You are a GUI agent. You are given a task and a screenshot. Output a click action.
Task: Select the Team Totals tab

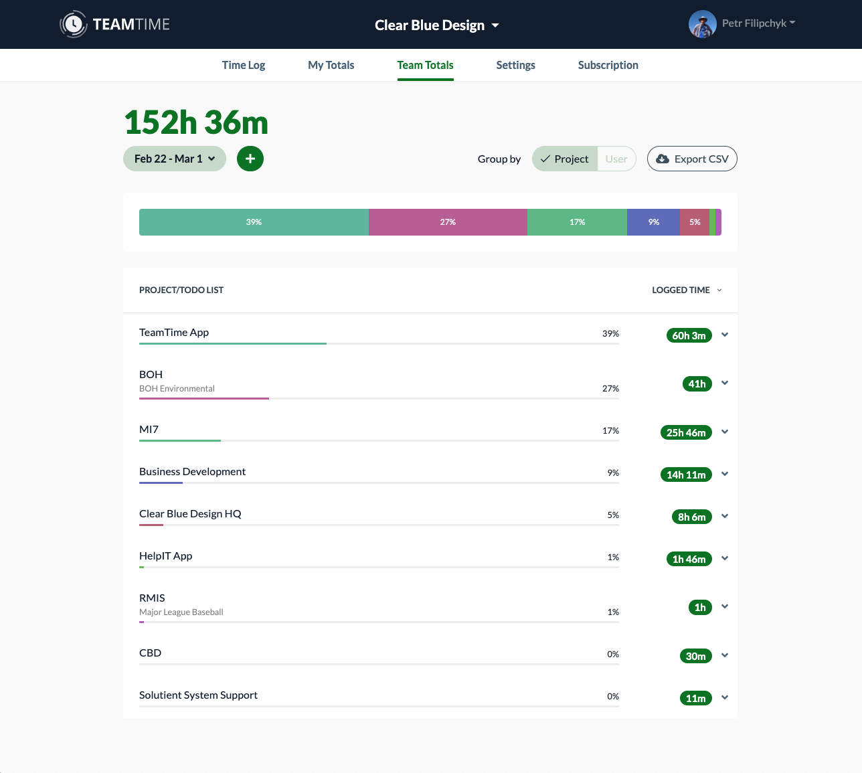pos(426,65)
